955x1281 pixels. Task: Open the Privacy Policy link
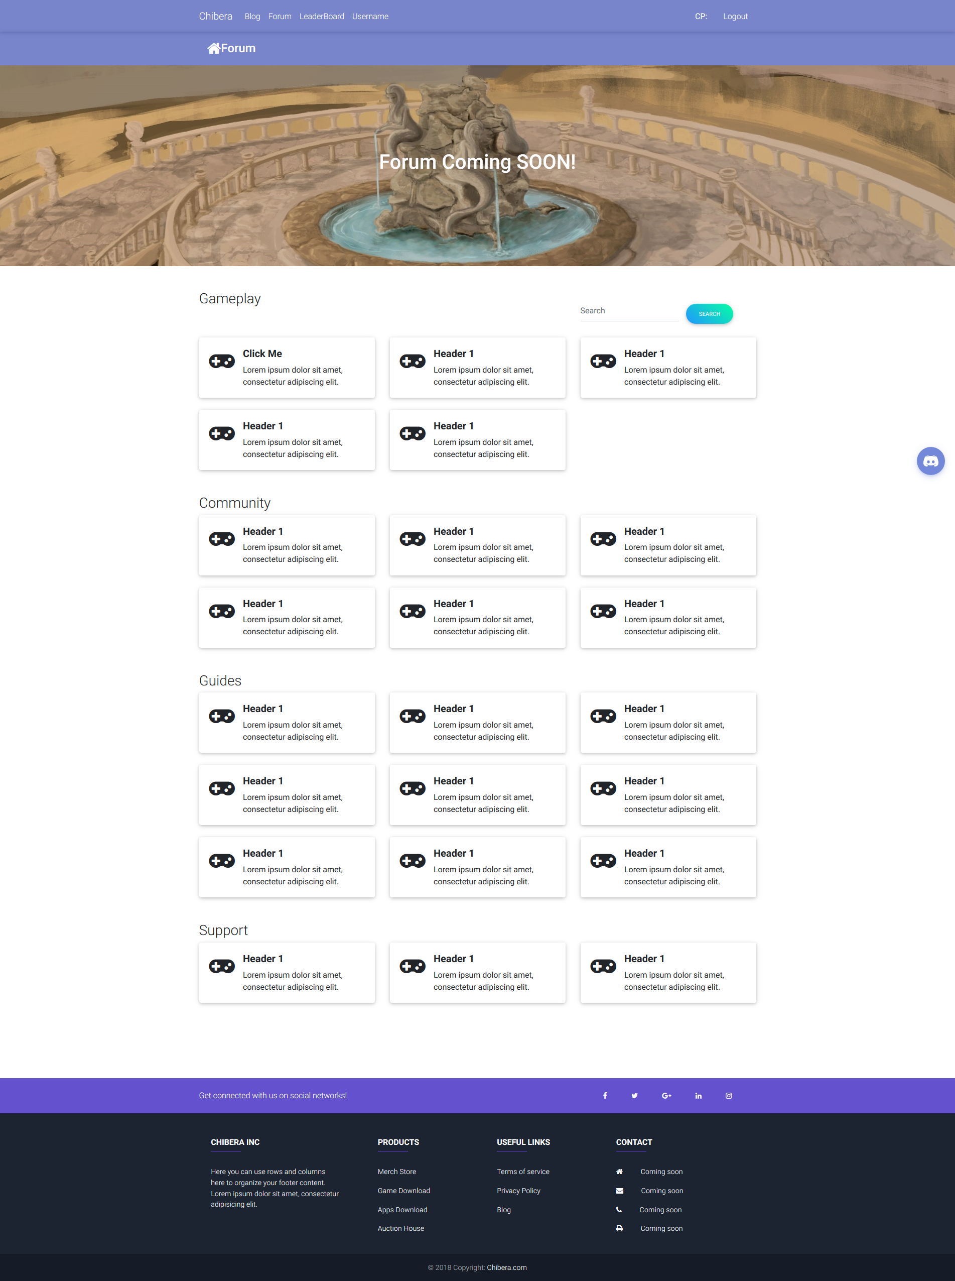coord(518,1191)
